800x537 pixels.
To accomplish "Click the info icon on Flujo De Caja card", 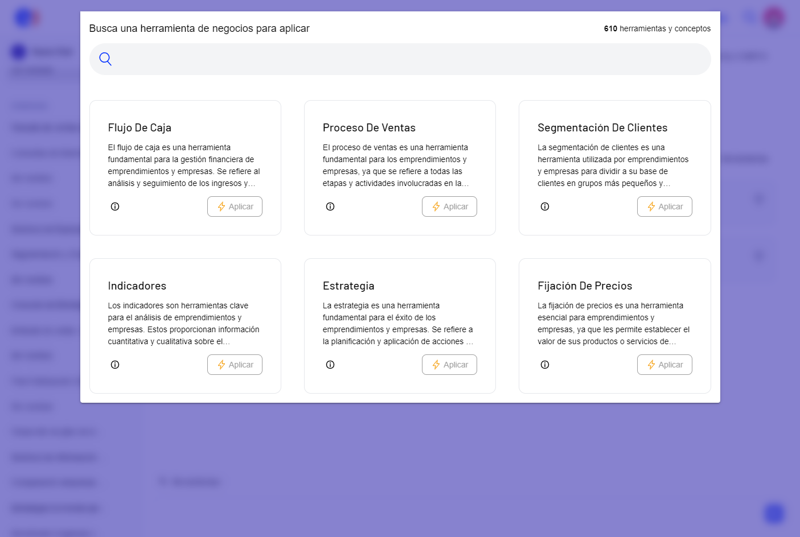I will point(115,206).
